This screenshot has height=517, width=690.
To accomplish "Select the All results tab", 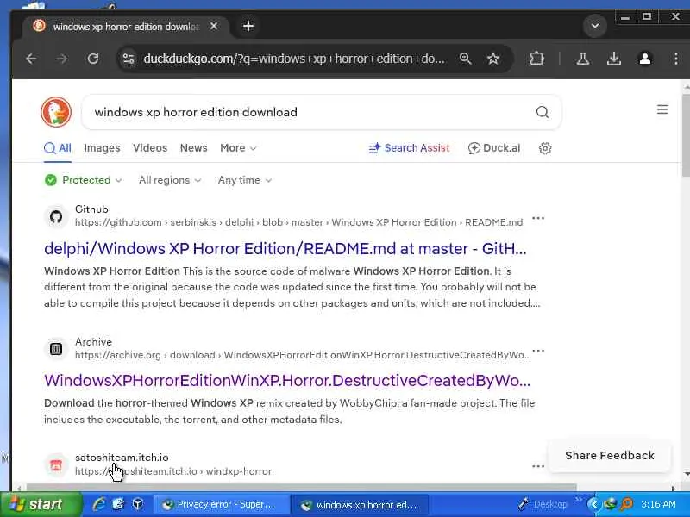I will (x=58, y=148).
